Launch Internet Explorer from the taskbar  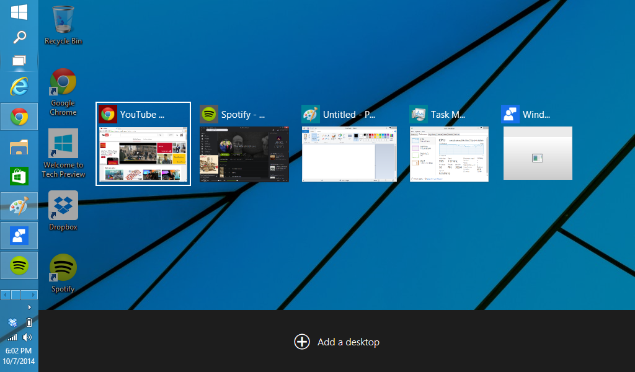(19, 86)
